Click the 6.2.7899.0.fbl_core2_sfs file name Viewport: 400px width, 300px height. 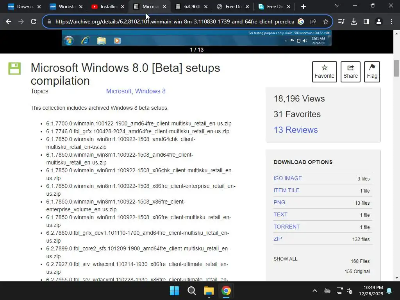[x=138, y=253]
